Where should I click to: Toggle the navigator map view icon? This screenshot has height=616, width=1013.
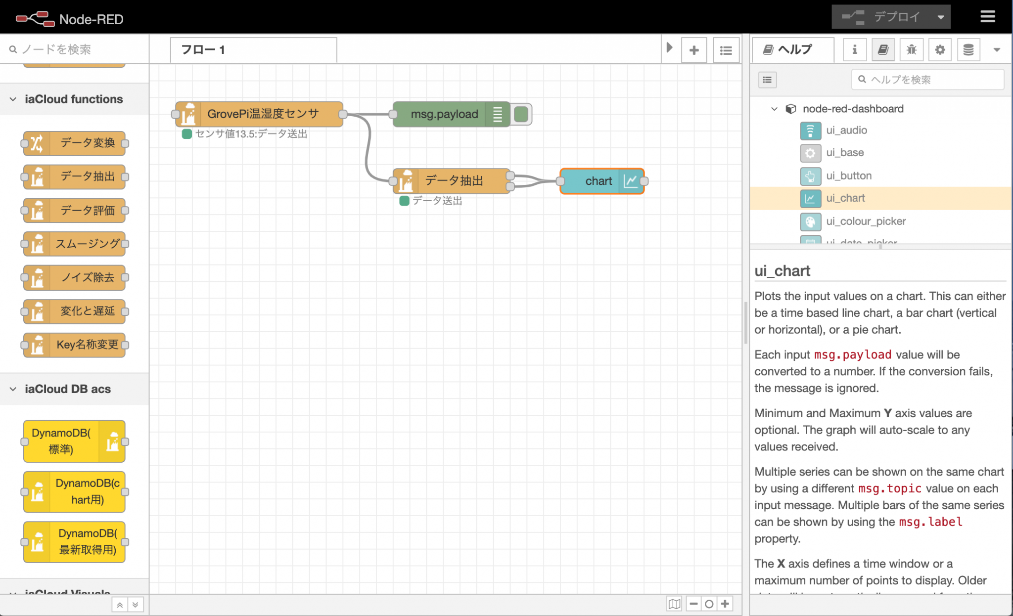pos(674,604)
